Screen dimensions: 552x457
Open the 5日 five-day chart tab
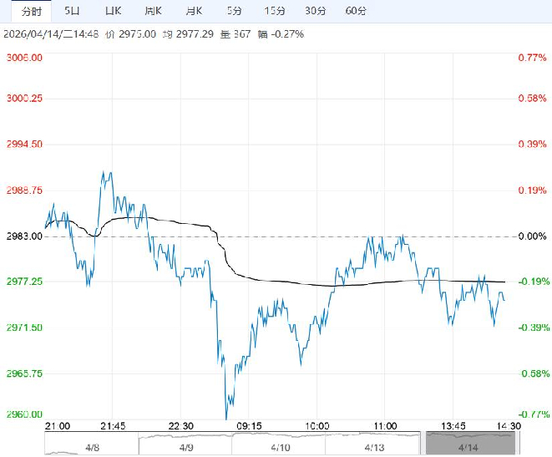tap(73, 11)
